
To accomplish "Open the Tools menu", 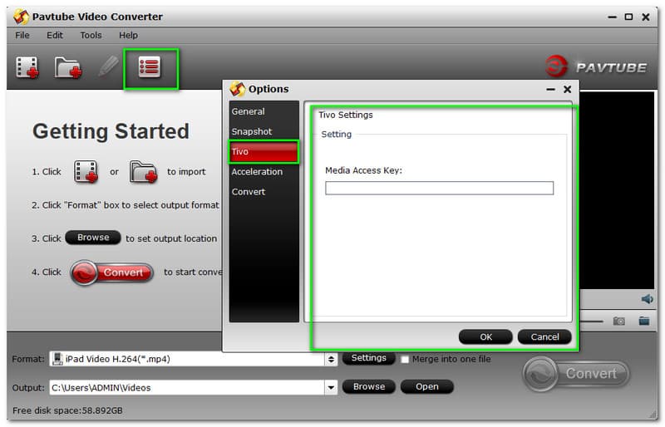I will tap(91, 35).
